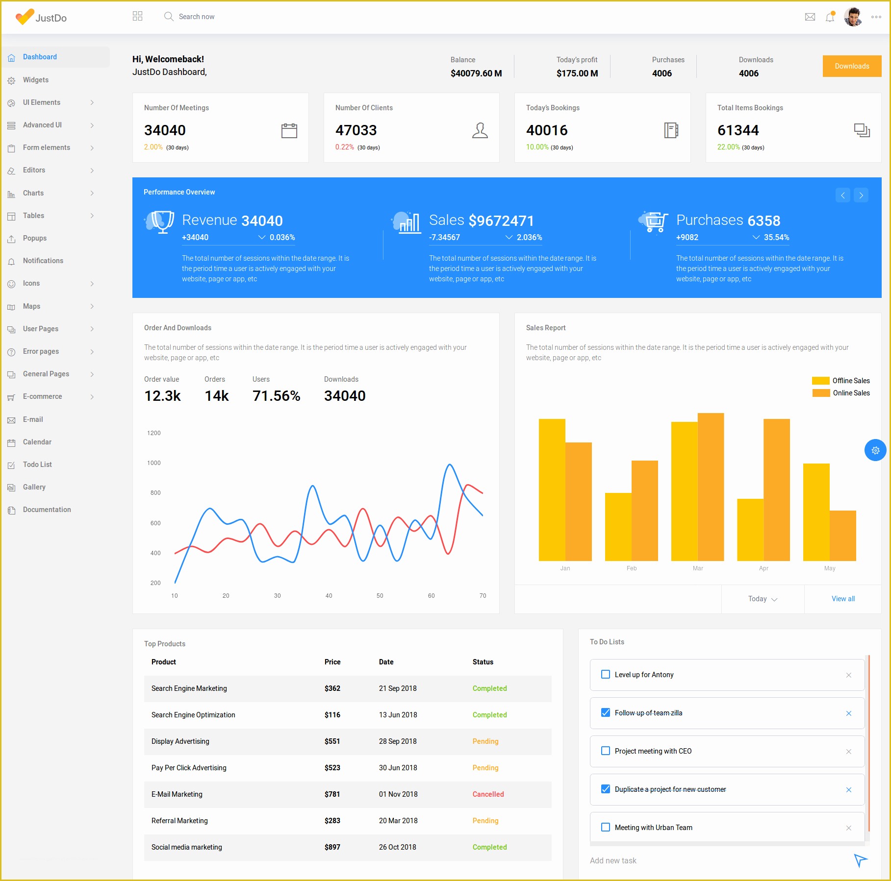Remove the Level up for Antony task
Screen dimensions: 891x881
pos(849,675)
